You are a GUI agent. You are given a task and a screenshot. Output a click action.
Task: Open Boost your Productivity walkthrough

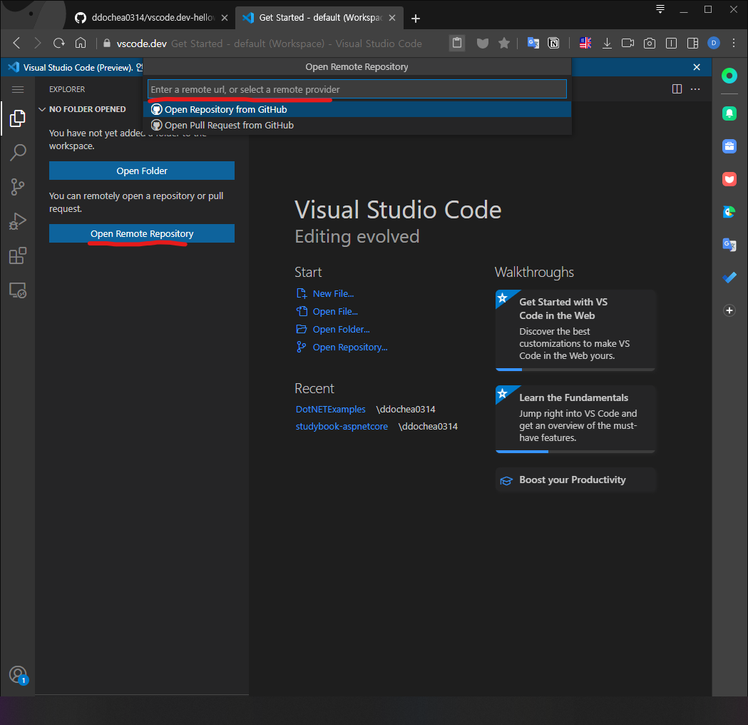pyautogui.click(x=575, y=480)
